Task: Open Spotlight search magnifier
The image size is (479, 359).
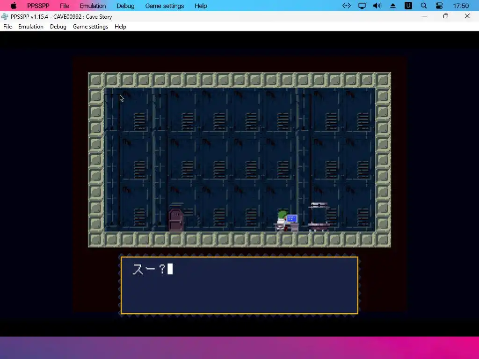Action: (424, 6)
